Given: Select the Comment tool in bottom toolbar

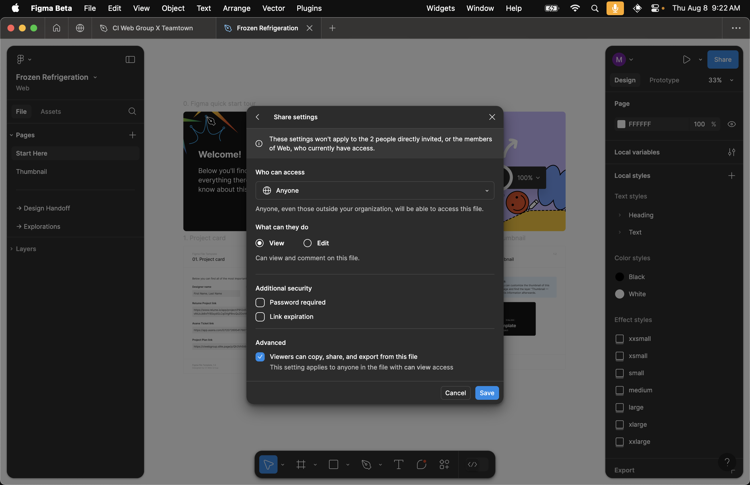Looking at the screenshot, I should (421, 464).
